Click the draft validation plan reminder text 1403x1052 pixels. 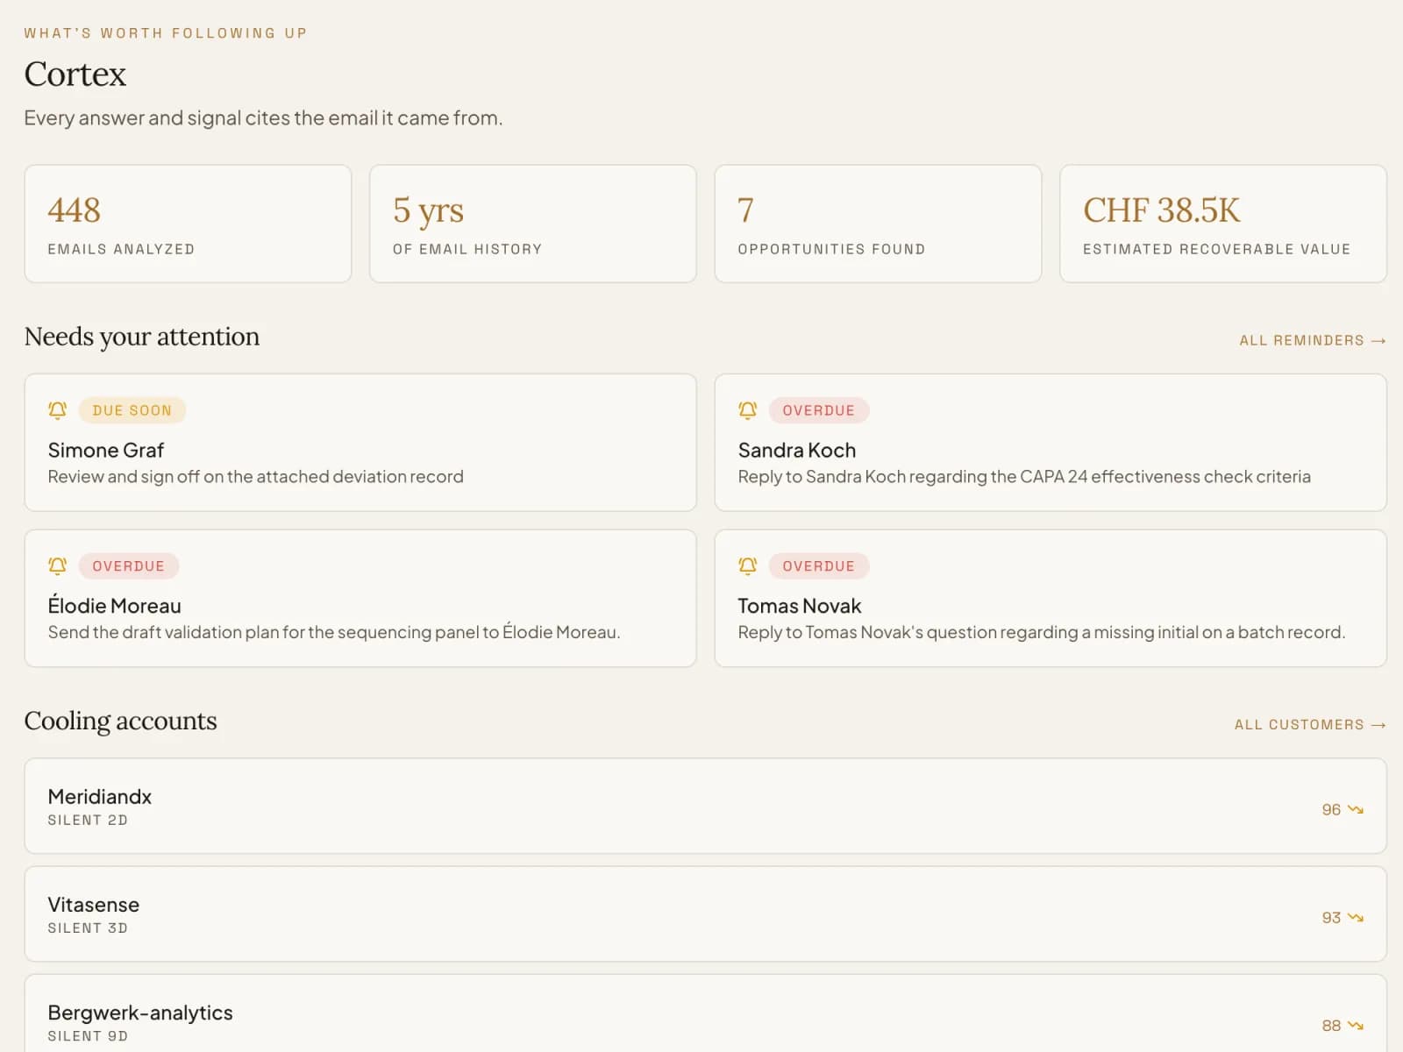334,632
